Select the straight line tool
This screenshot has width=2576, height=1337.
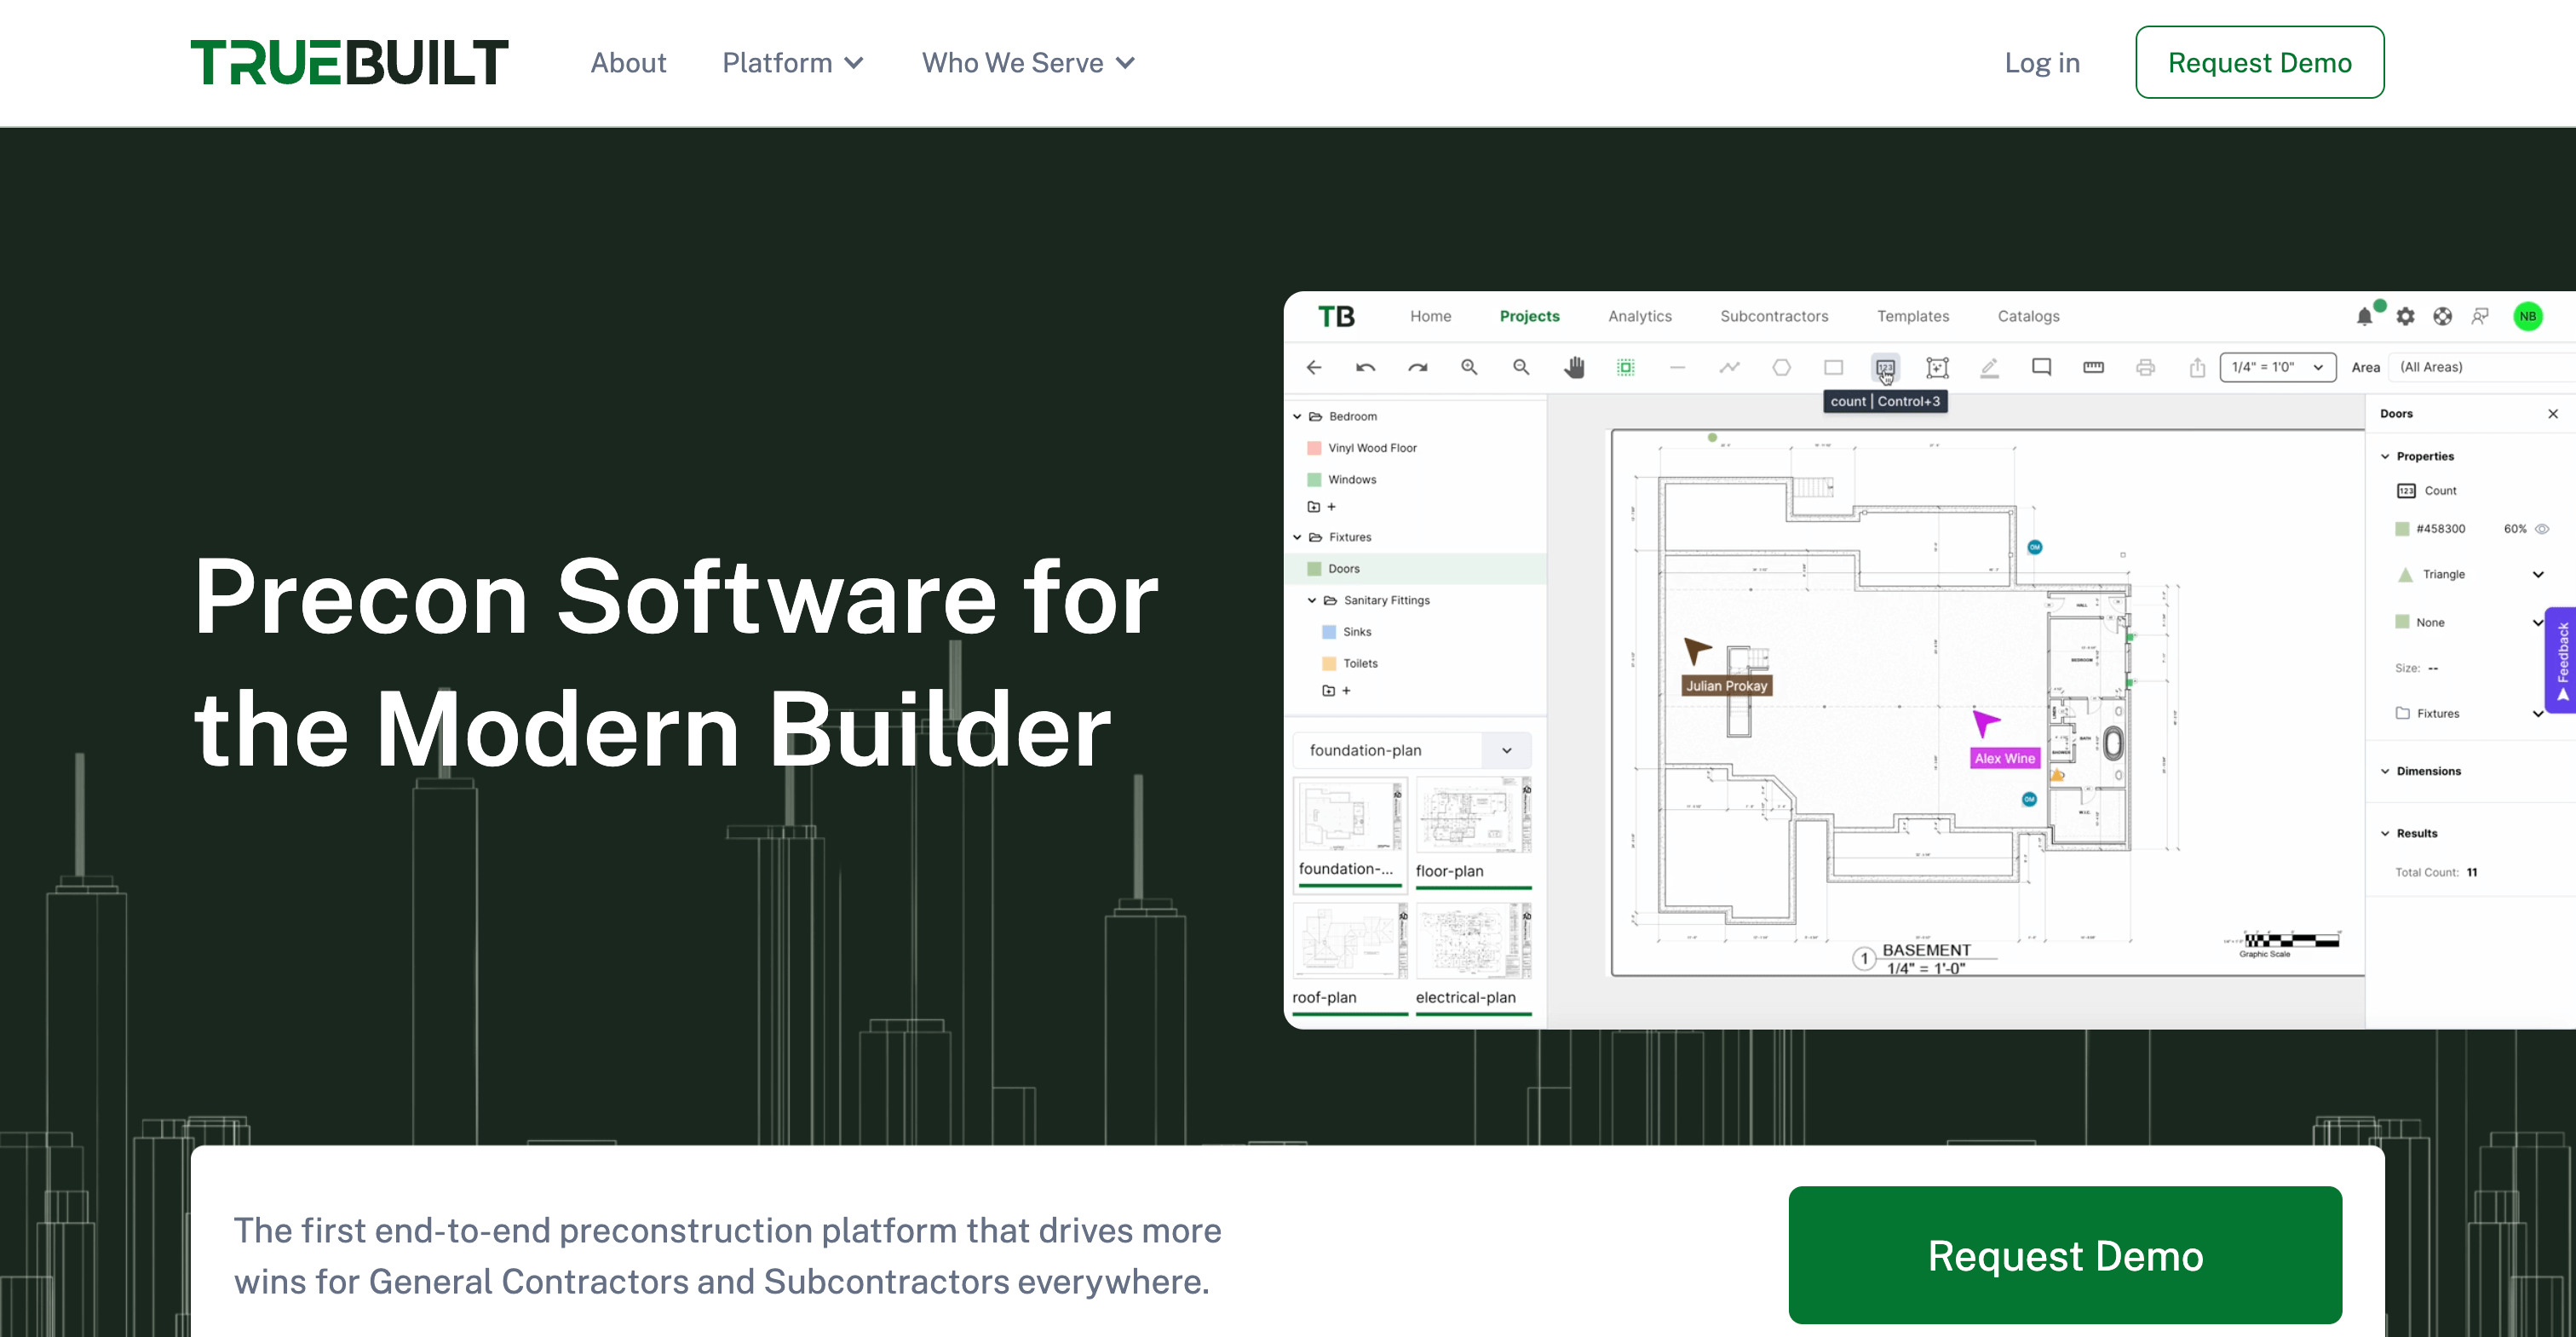1677,367
